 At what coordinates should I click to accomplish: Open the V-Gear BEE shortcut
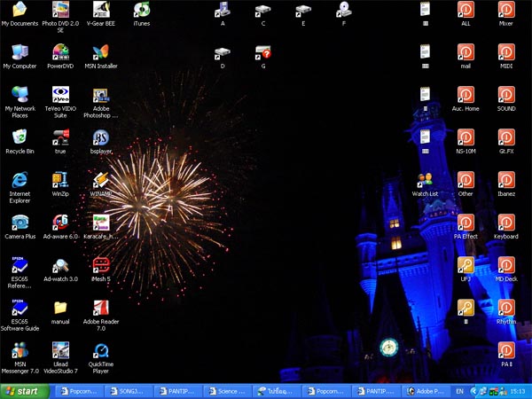coord(101,10)
